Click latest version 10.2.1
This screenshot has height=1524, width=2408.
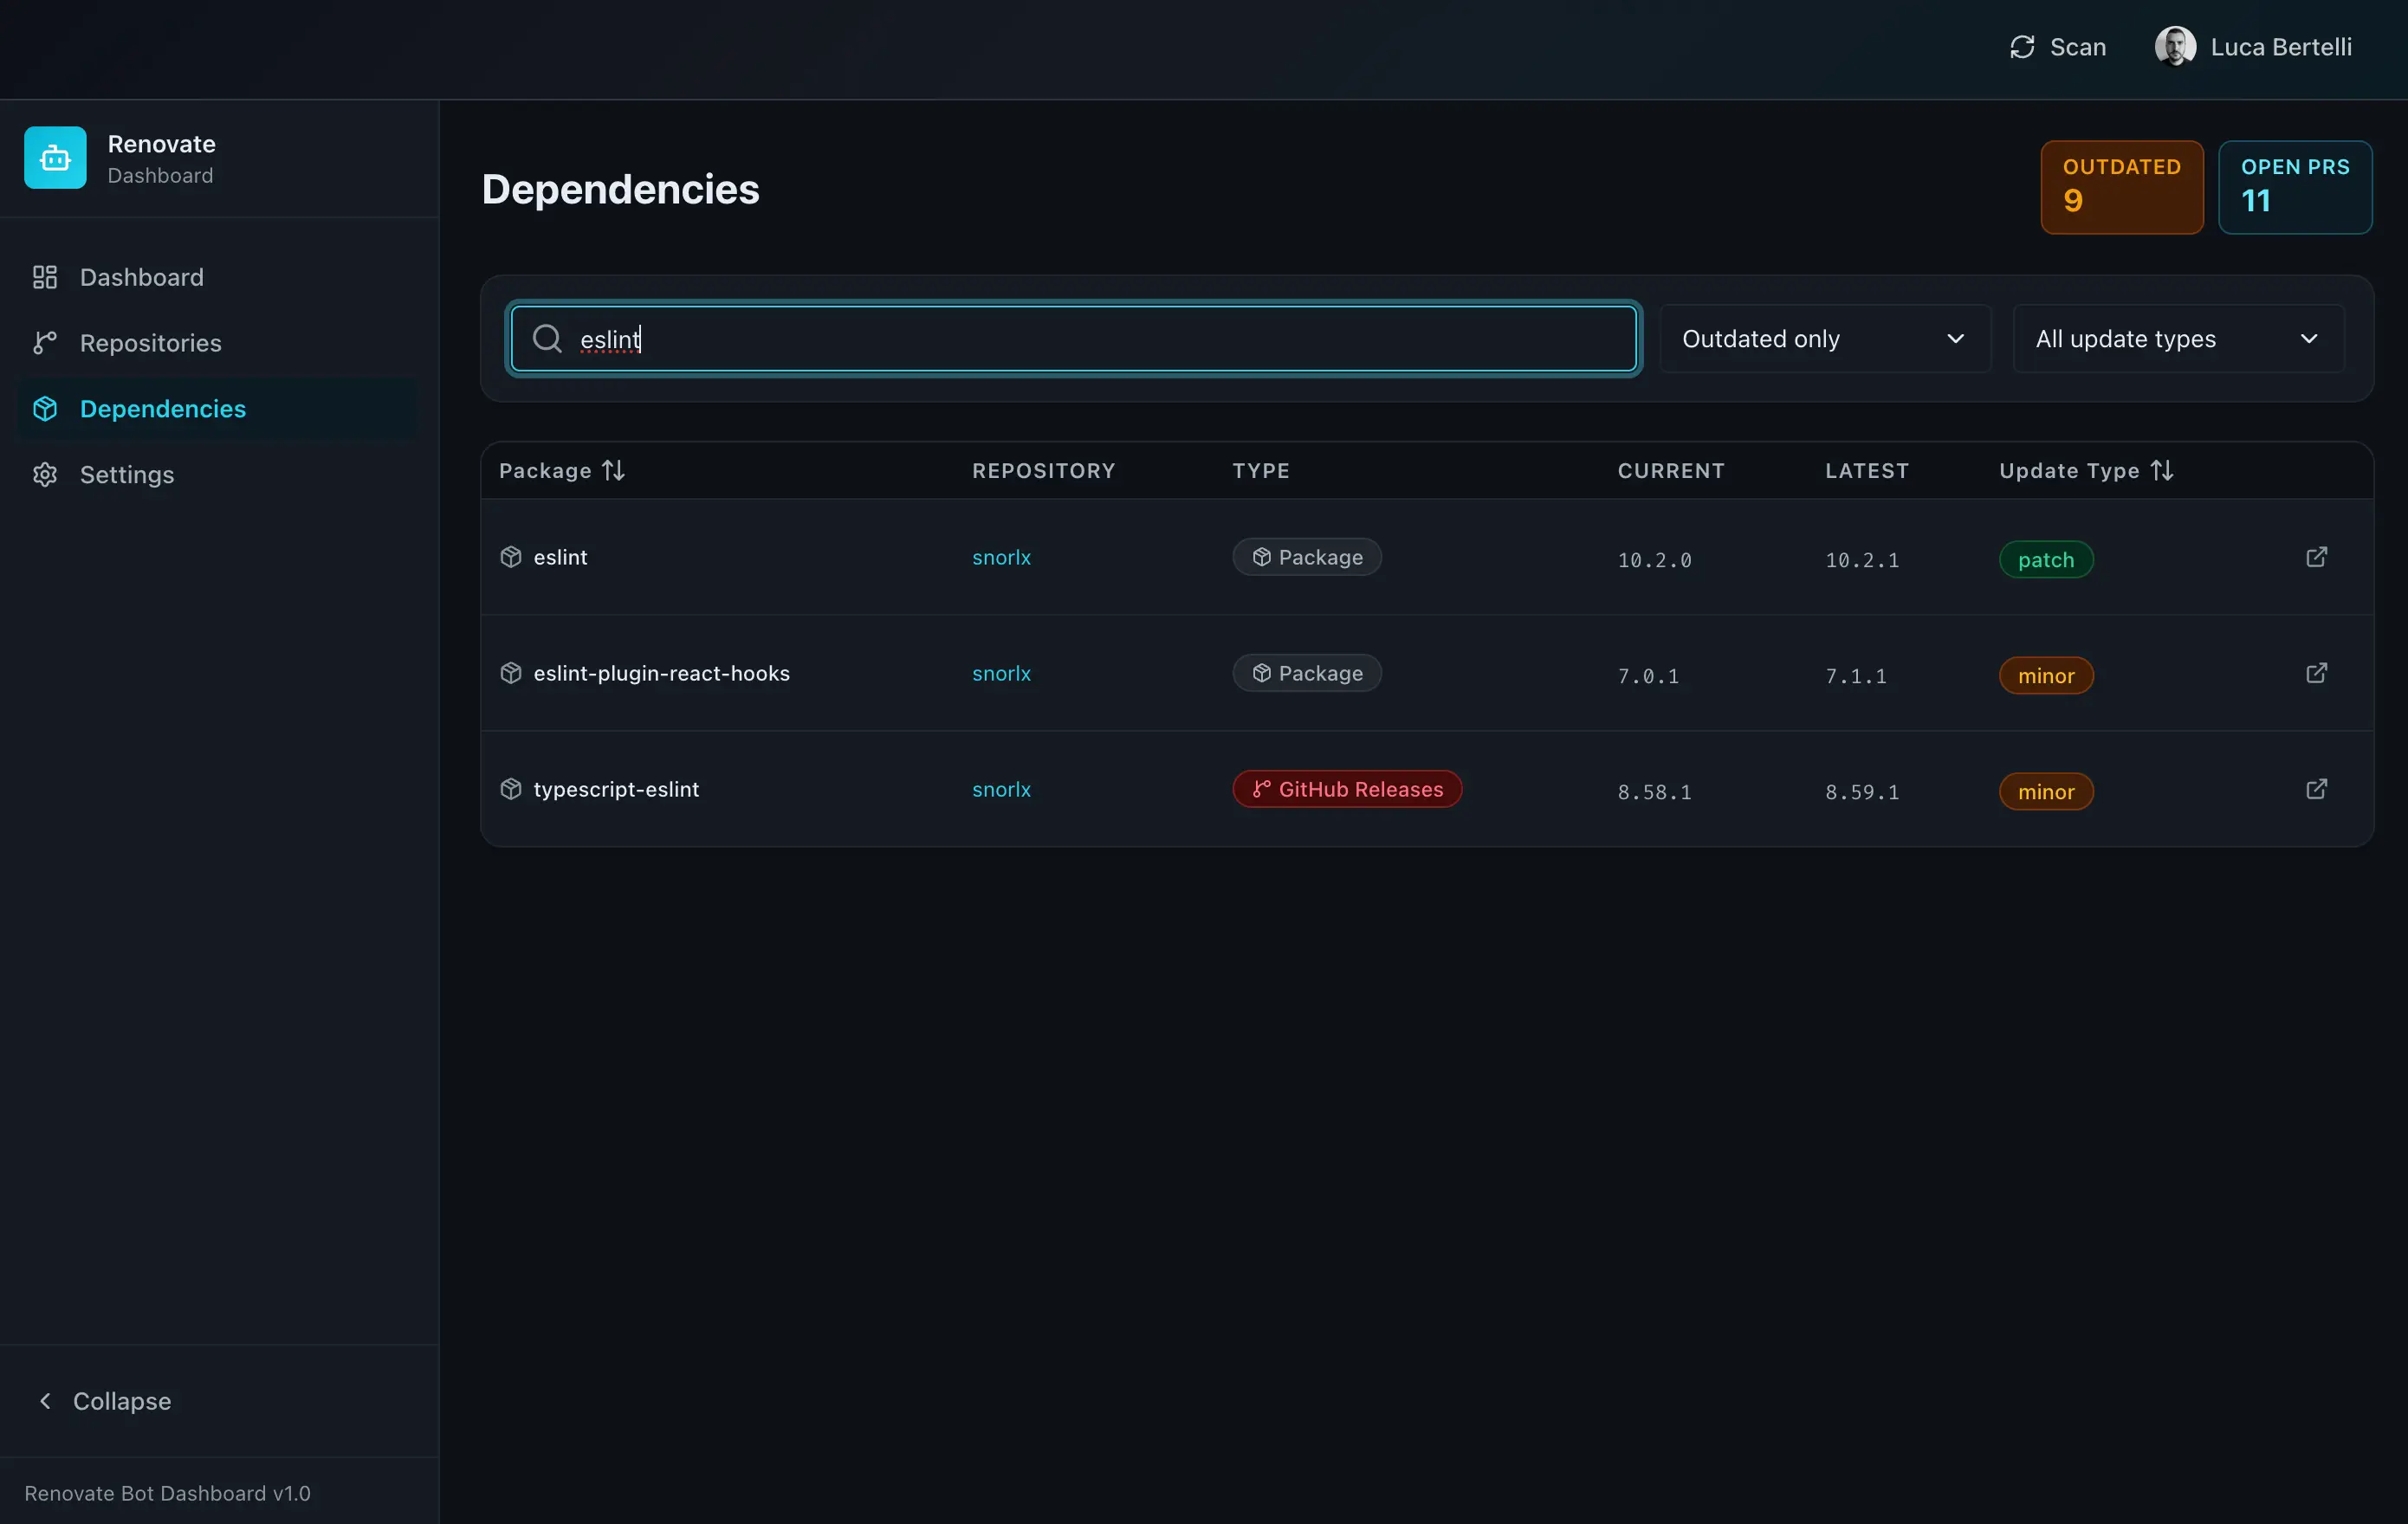(1862, 560)
